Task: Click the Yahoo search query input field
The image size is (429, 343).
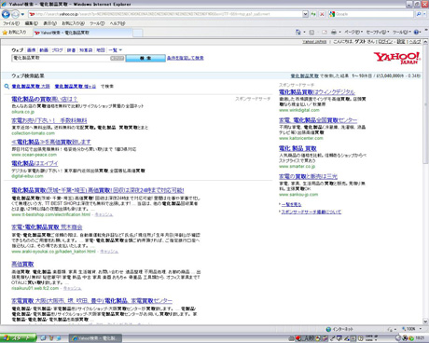Action: 61,58
